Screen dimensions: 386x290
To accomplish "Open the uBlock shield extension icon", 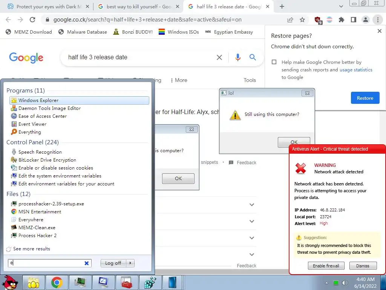I will (x=318, y=20).
